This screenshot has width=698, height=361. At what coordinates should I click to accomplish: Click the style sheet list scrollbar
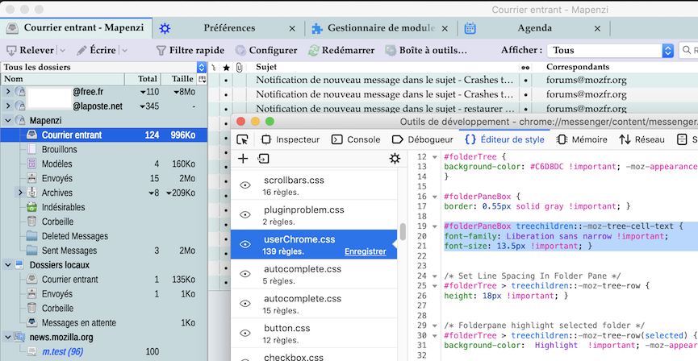[401, 233]
